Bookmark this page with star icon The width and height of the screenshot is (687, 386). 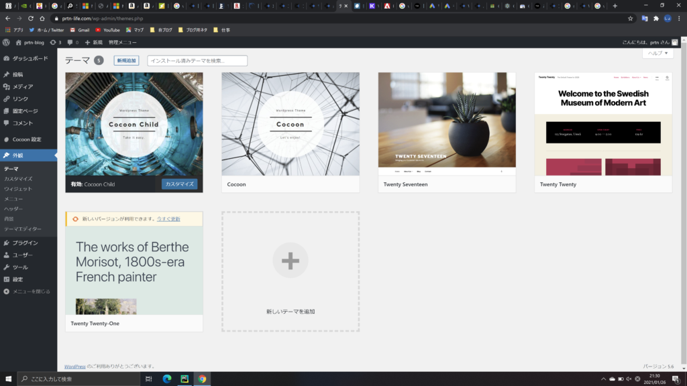631,18
